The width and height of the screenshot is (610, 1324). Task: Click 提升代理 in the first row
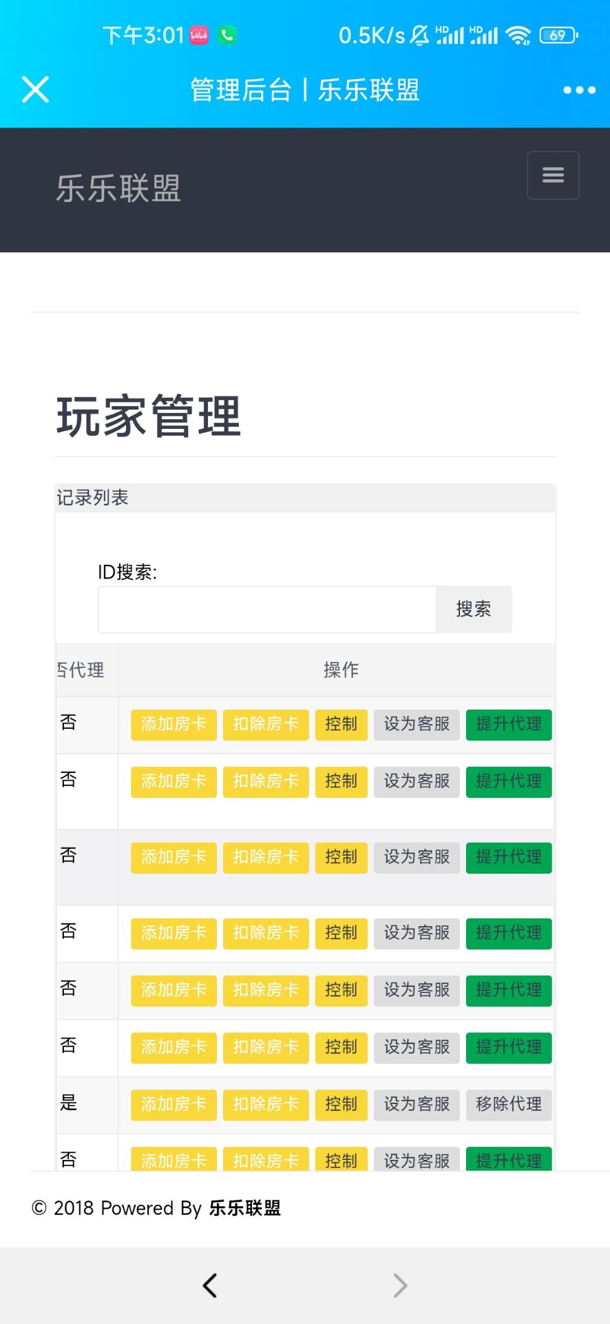pyautogui.click(x=509, y=724)
